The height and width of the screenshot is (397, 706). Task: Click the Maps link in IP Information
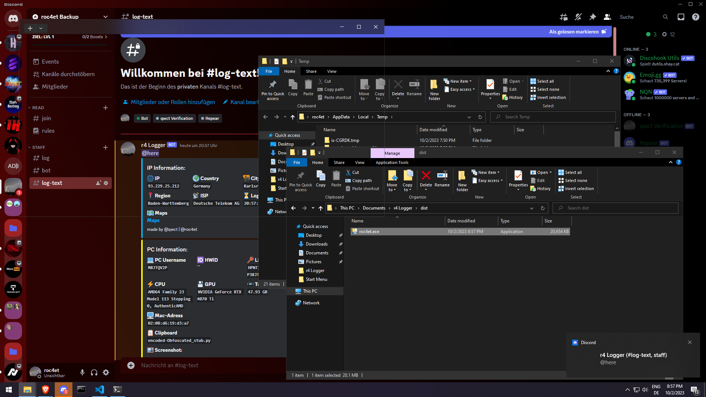pos(153,221)
